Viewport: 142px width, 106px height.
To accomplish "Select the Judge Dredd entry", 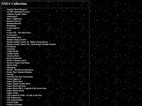I will [x=13, y=51].
